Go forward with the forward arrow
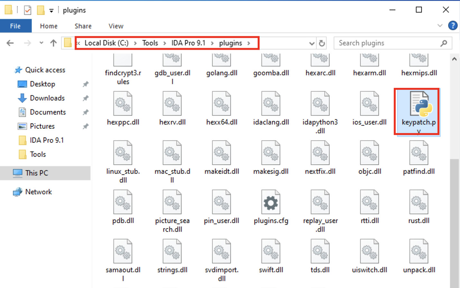This screenshot has height=288, width=460. 27,43
